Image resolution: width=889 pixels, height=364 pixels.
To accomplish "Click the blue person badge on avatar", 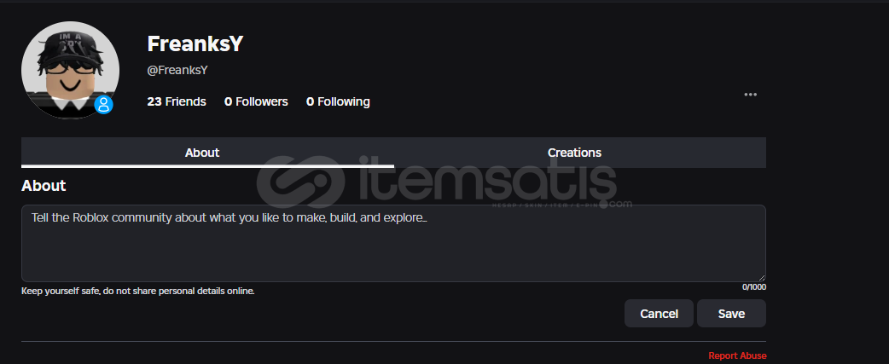I will [104, 105].
